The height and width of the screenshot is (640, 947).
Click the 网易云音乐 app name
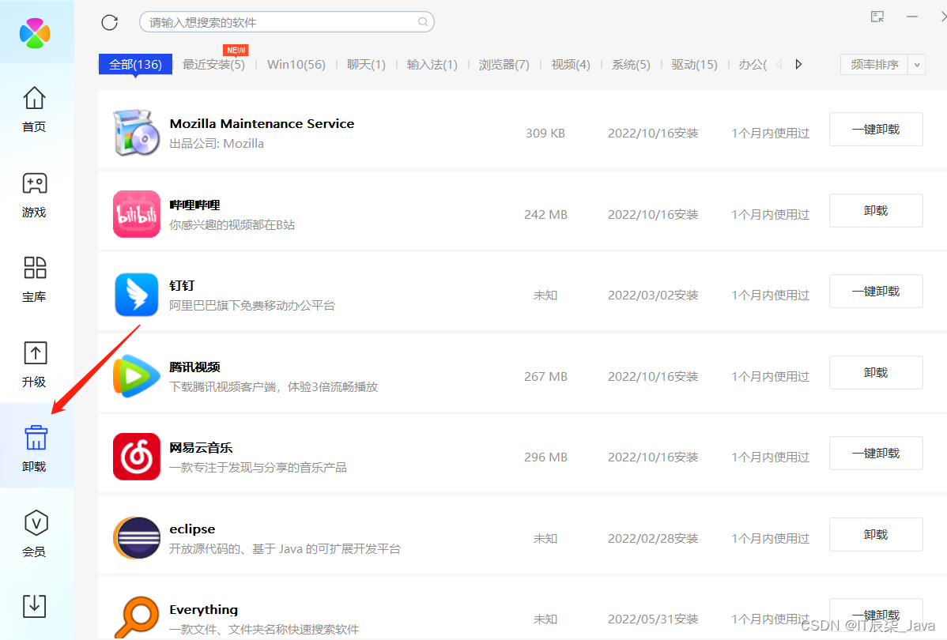[201, 448]
